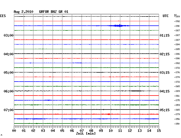Click the 03 minute axis label

coord(43,131)
